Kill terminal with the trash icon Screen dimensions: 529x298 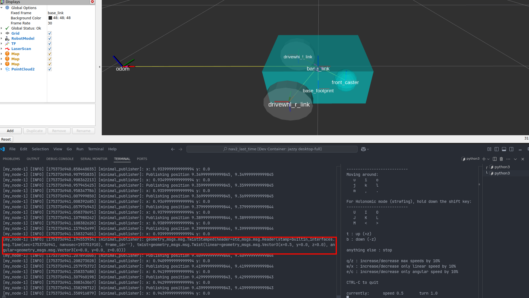tap(501, 159)
